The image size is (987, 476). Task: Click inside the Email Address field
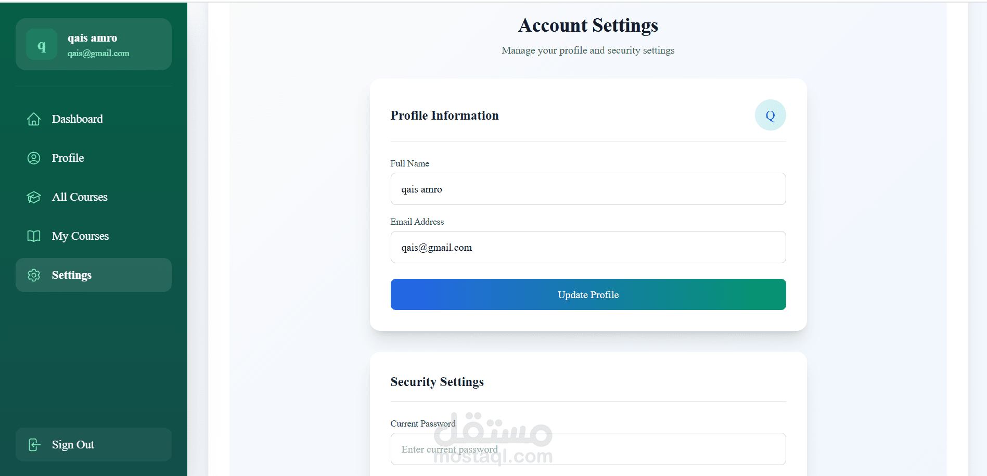pyautogui.click(x=588, y=247)
